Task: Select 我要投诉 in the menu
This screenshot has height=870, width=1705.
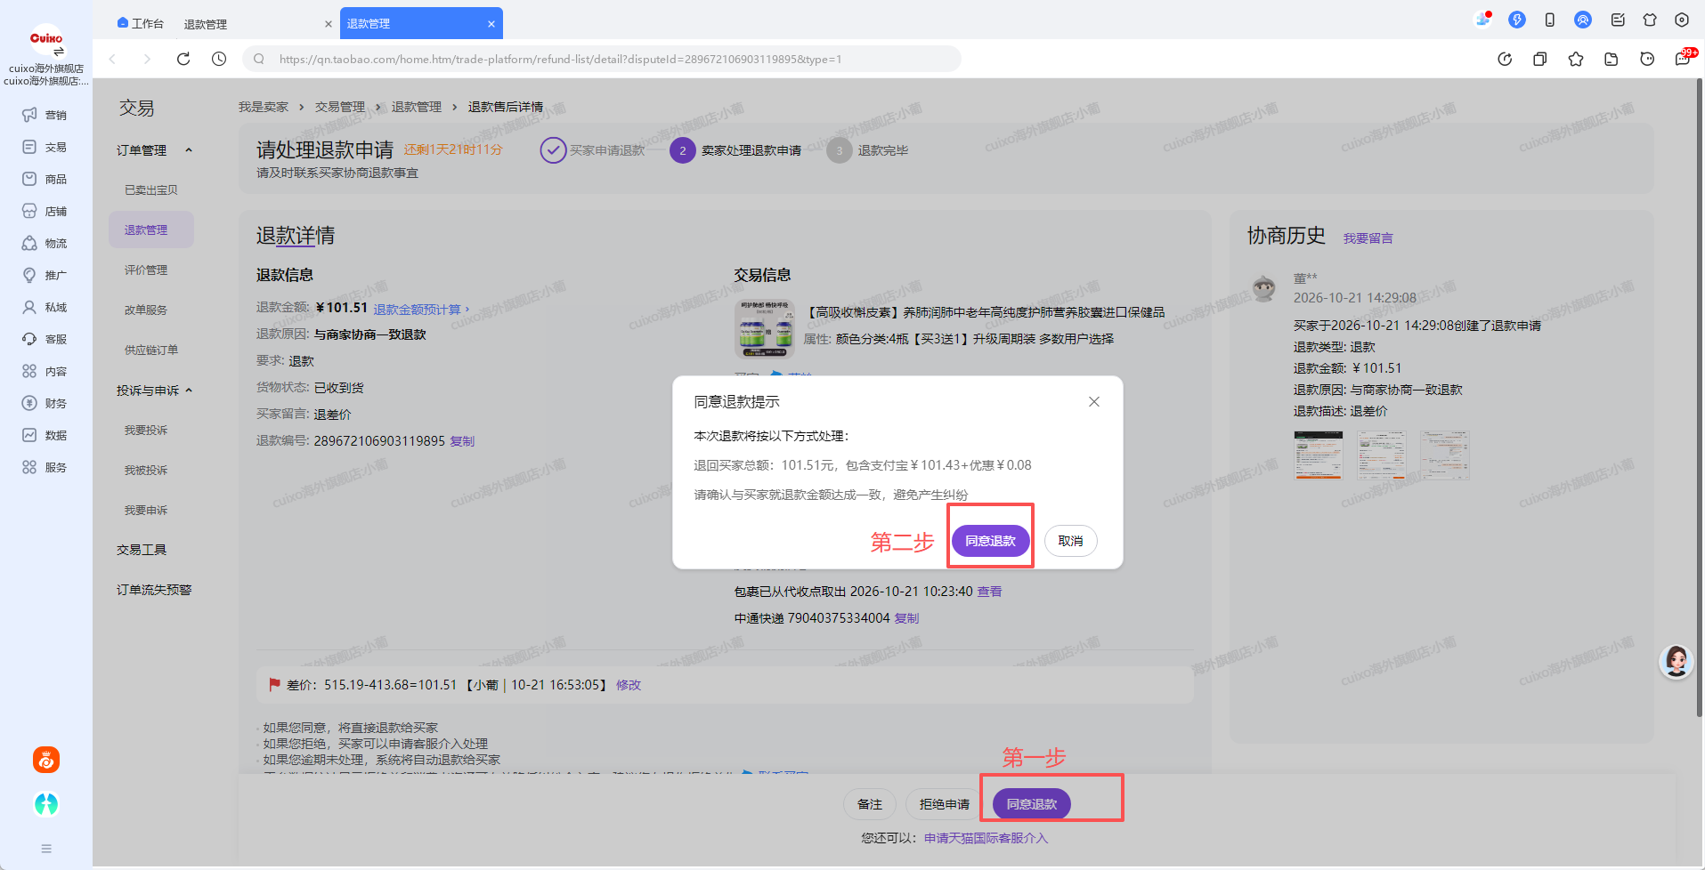Action: coord(146,431)
